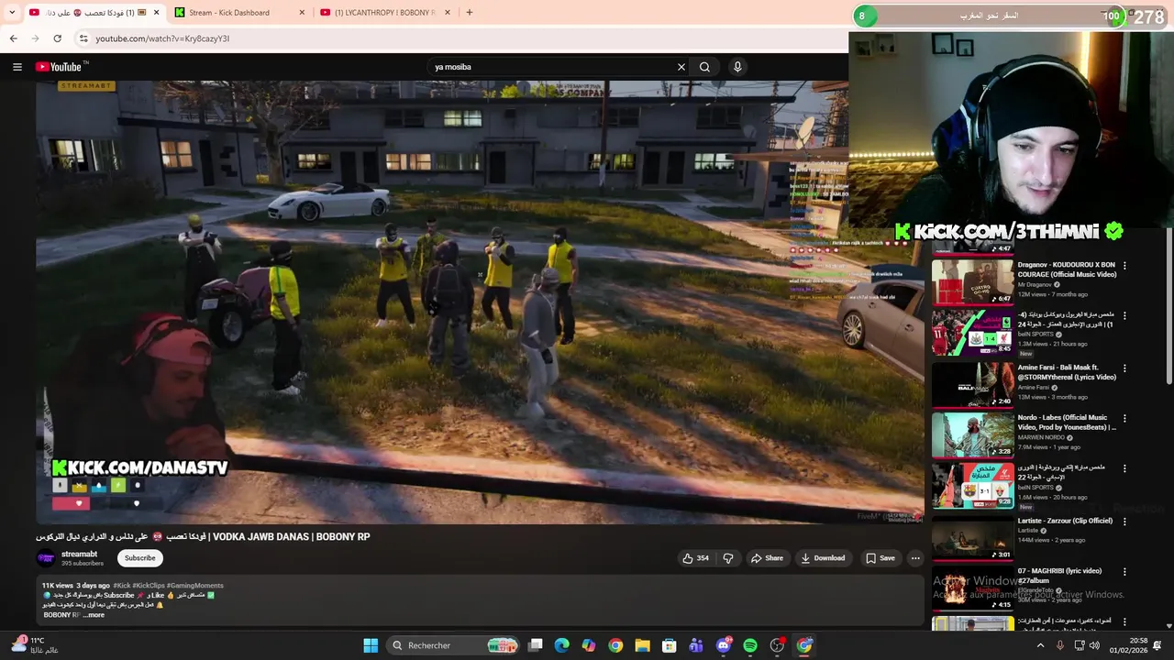Open the YouTube hamburger guide menu
This screenshot has width=1174, height=660.
pyautogui.click(x=17, y=67)
